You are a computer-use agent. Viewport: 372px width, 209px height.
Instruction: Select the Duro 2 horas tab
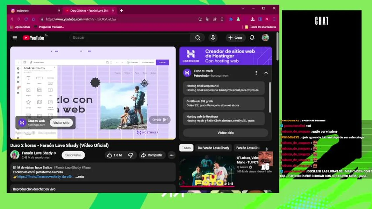click(89, 10)
